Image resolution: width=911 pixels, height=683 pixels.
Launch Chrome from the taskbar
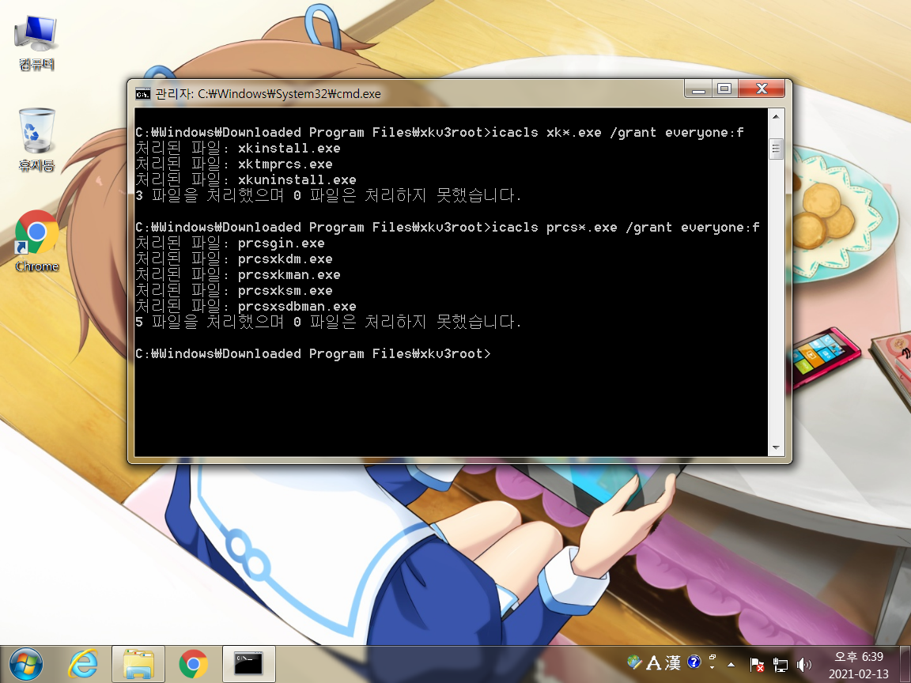click(x=194, y=664)
